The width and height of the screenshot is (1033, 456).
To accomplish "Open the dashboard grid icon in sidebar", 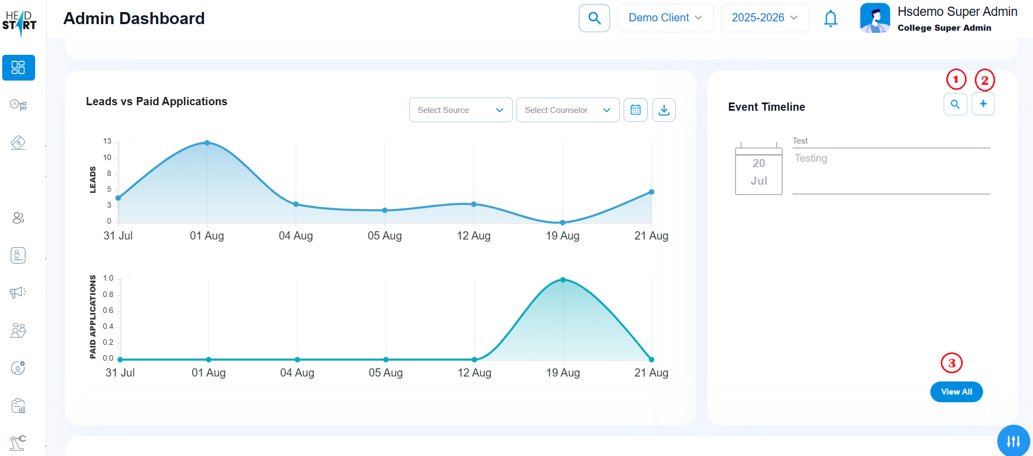I will click(18, 67).
